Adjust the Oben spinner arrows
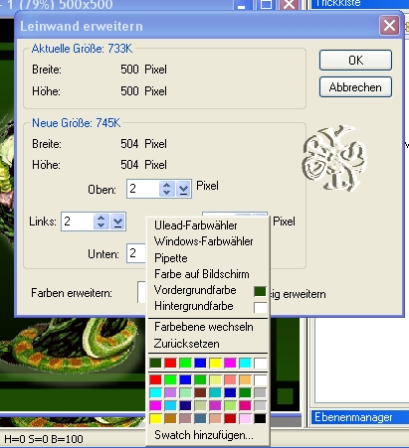 (x=167, y=189)
